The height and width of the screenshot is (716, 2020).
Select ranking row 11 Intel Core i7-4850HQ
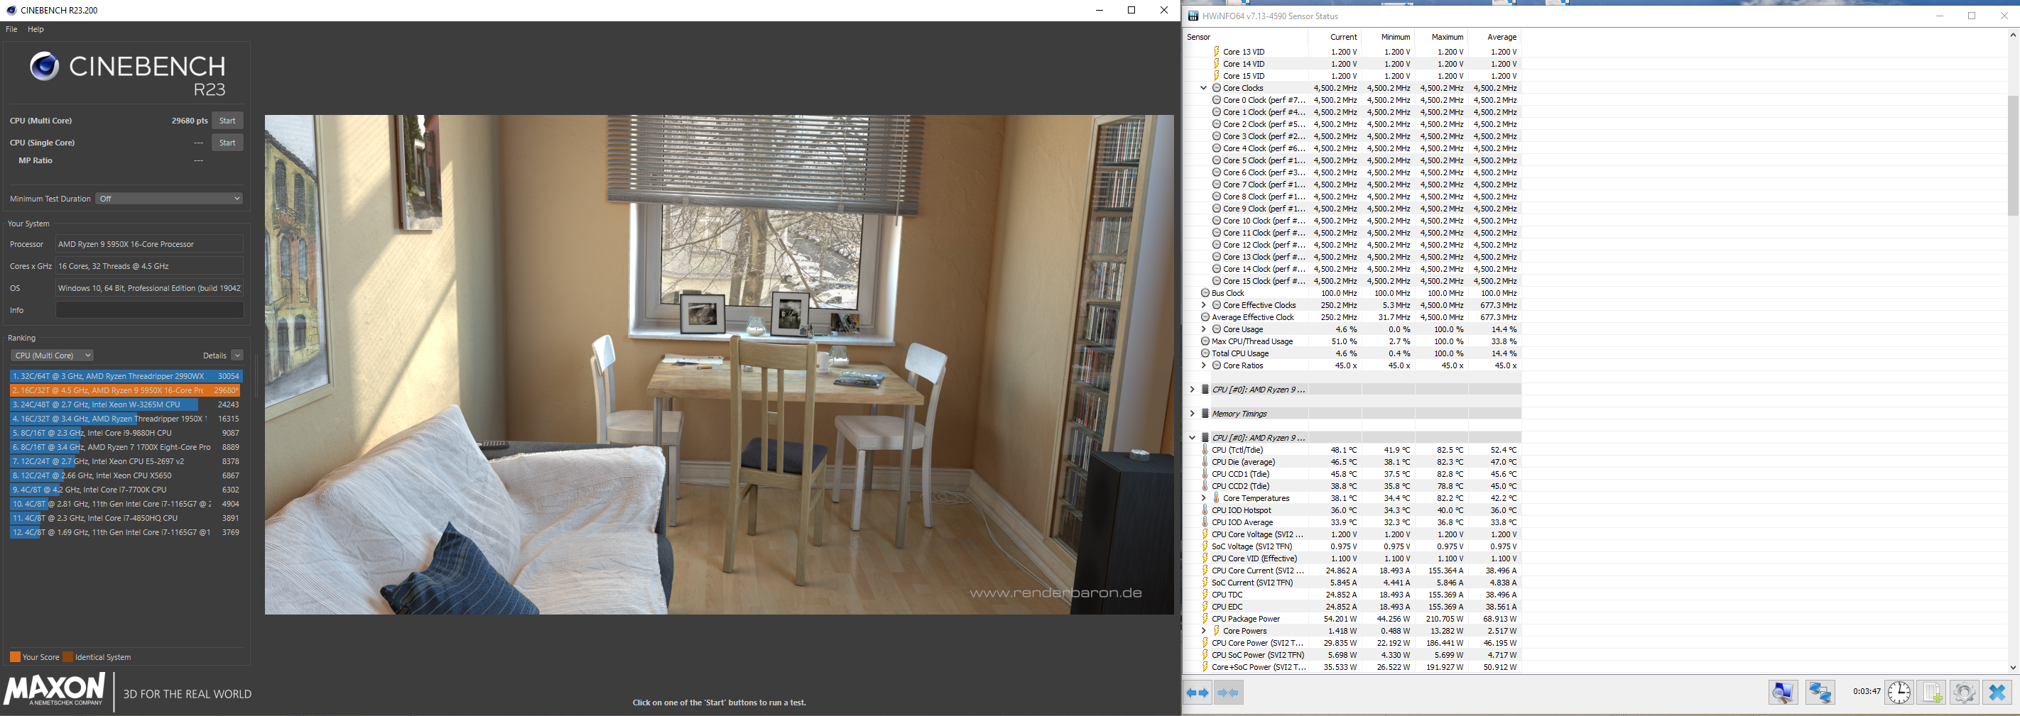[x=126, y=518]
